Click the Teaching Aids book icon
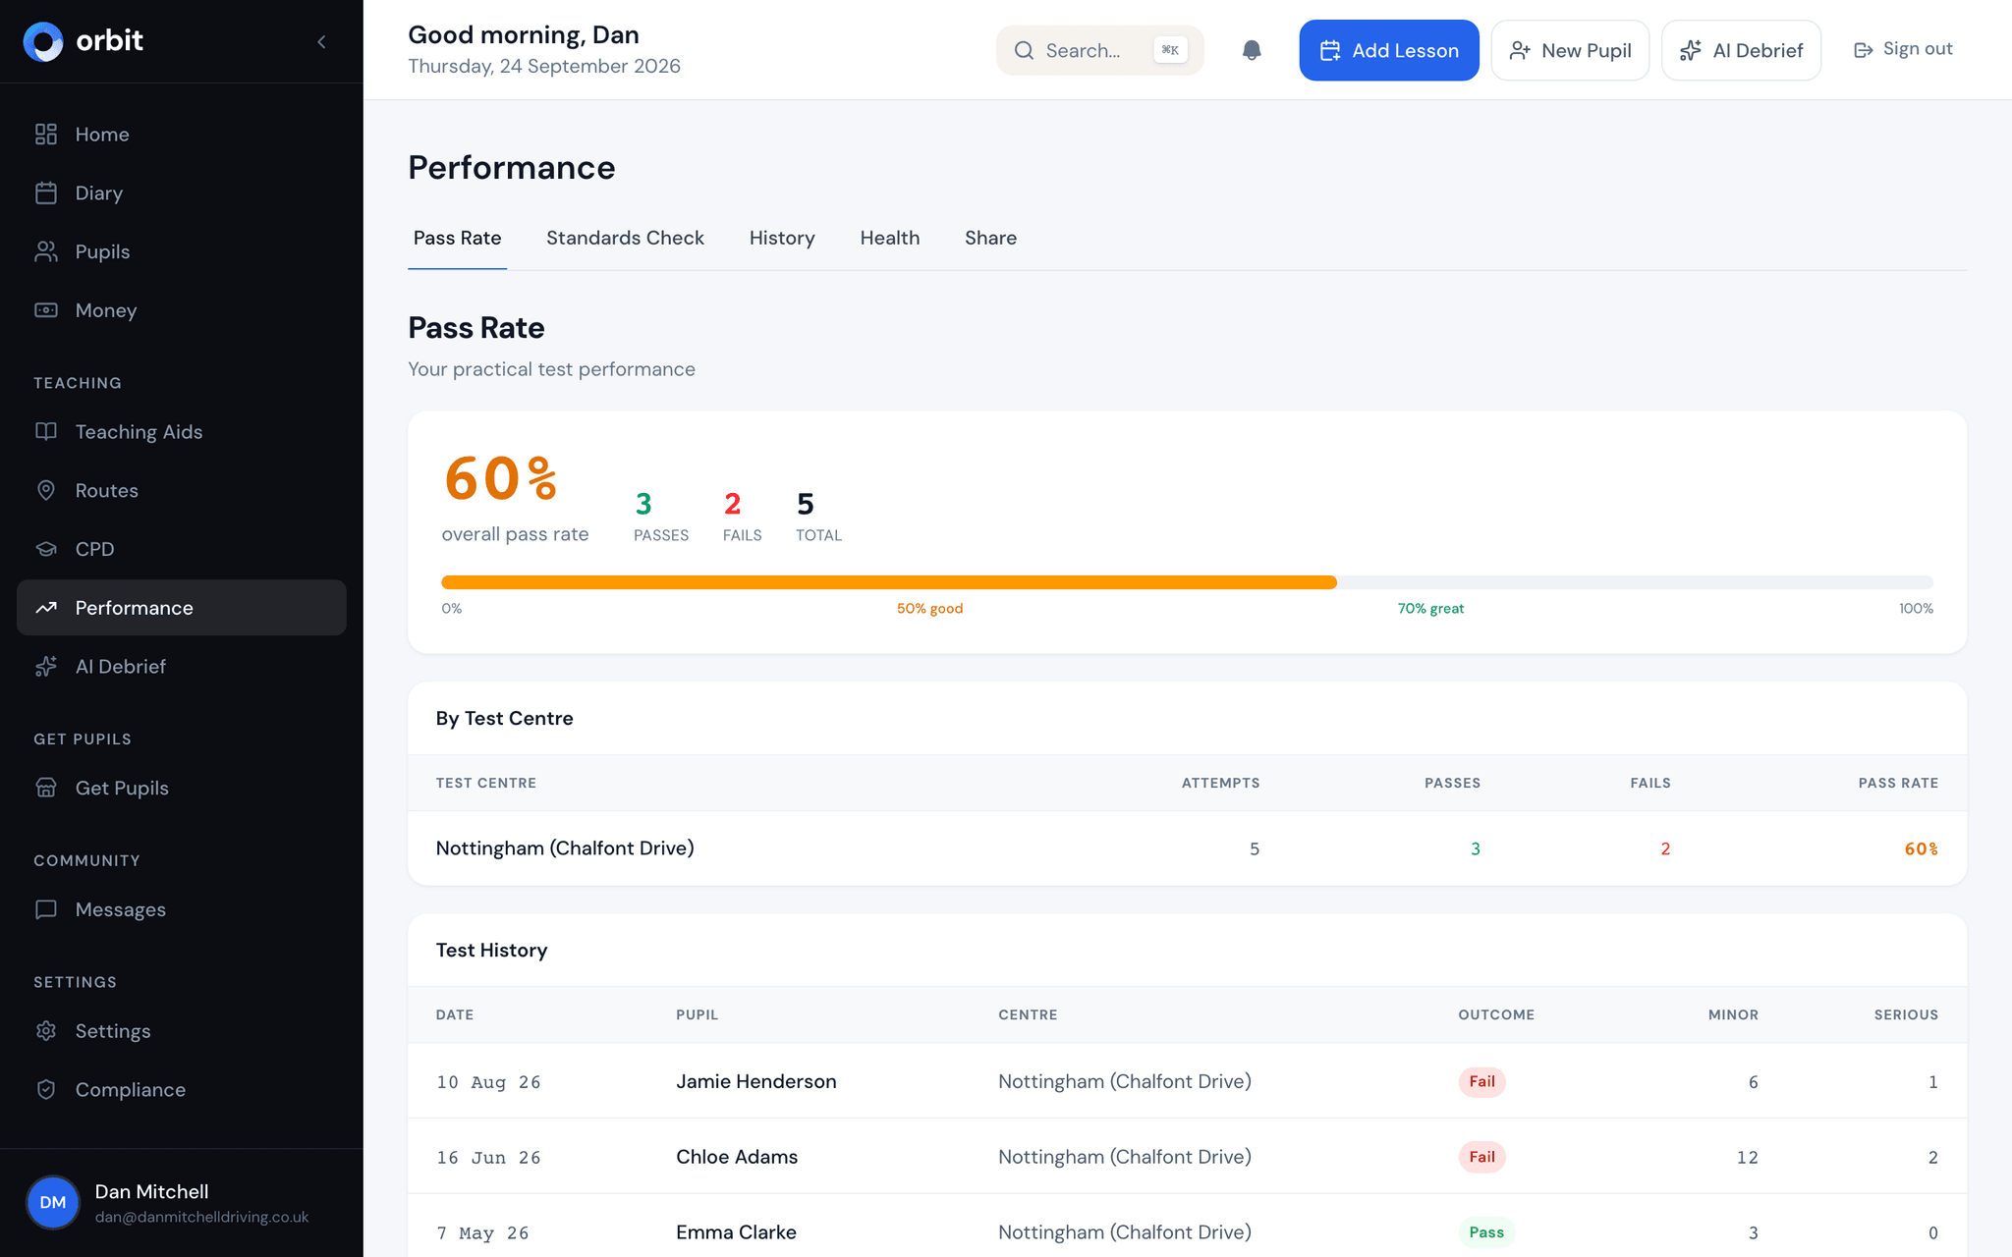The image size is (2012, 1257). [46, 432]
